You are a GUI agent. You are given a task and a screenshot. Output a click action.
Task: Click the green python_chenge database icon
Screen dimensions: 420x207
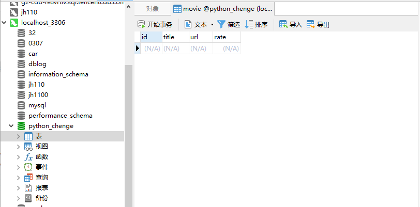click(x=21, y=126)
